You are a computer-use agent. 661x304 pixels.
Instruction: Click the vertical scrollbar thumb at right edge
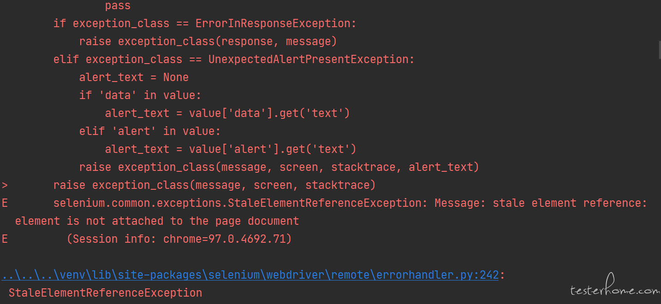click(659, 50)
